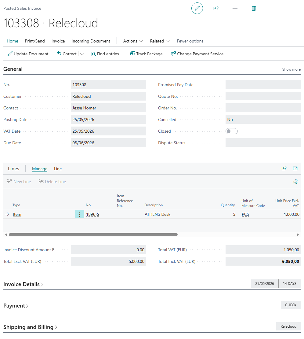Open the Invoice tab

[58, 41]
